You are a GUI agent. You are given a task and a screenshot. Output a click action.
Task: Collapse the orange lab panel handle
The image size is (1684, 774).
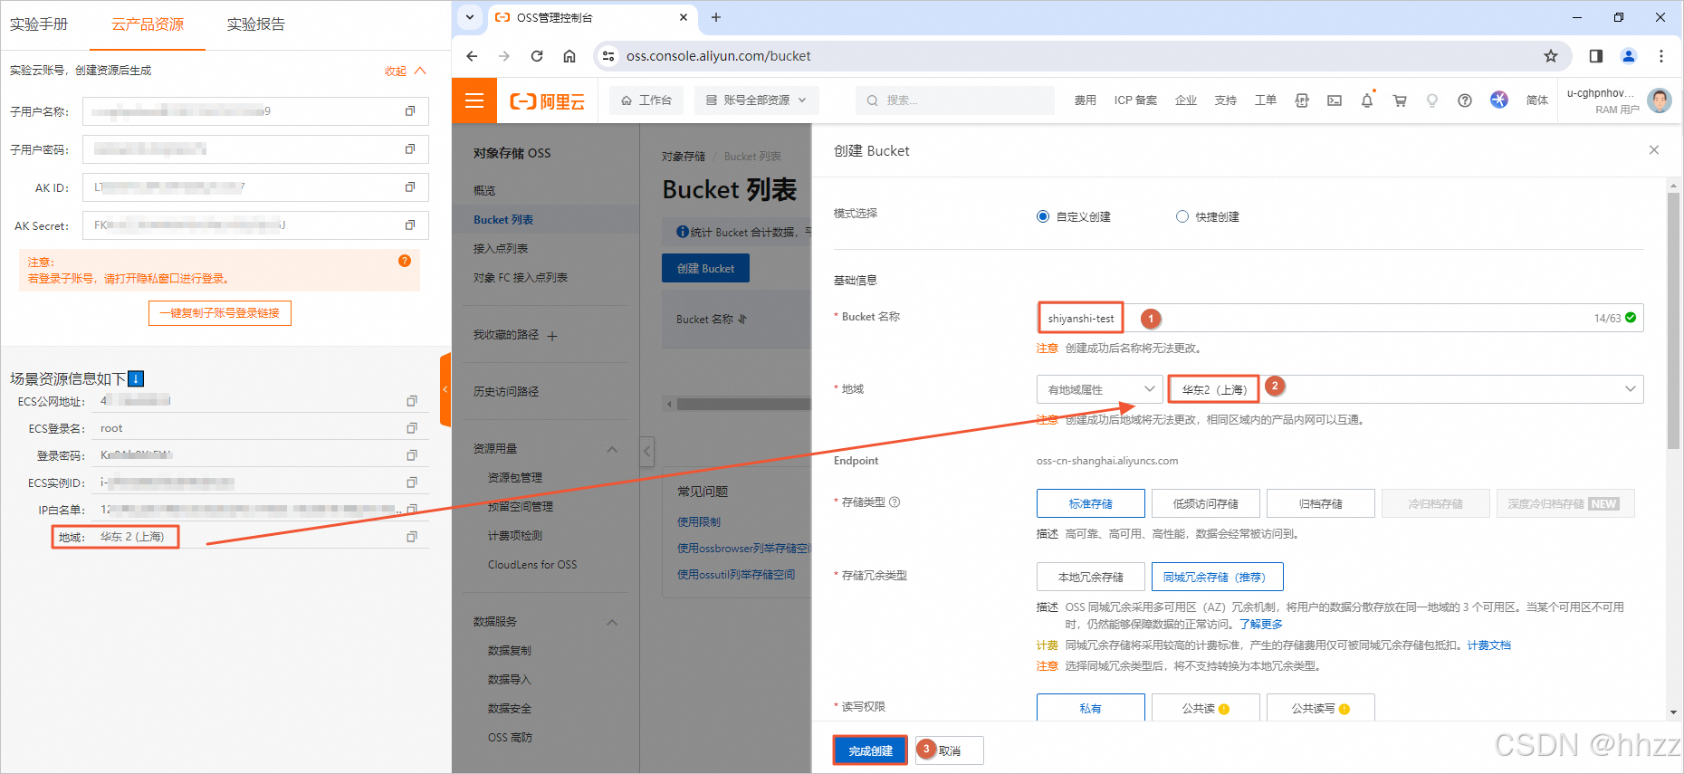[x=445, y=389]
